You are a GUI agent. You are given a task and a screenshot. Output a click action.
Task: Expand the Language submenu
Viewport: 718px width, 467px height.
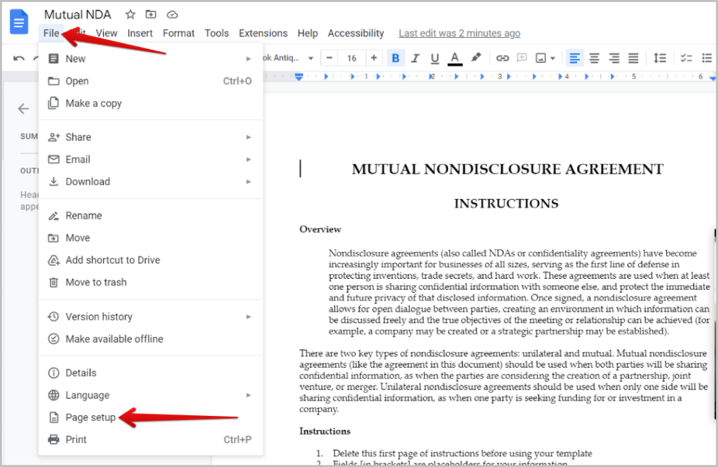tap(150, 395)
